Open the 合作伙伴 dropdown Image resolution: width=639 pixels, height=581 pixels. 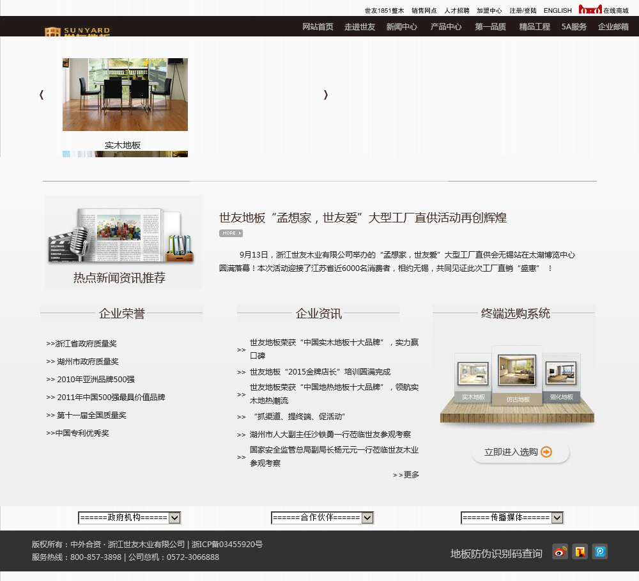point(322,518)
